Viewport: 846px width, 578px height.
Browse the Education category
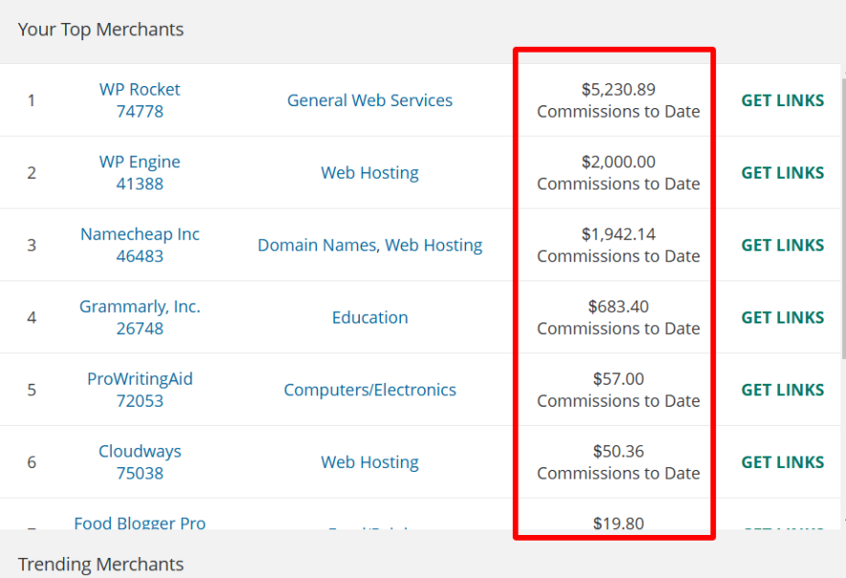point(369,317)
